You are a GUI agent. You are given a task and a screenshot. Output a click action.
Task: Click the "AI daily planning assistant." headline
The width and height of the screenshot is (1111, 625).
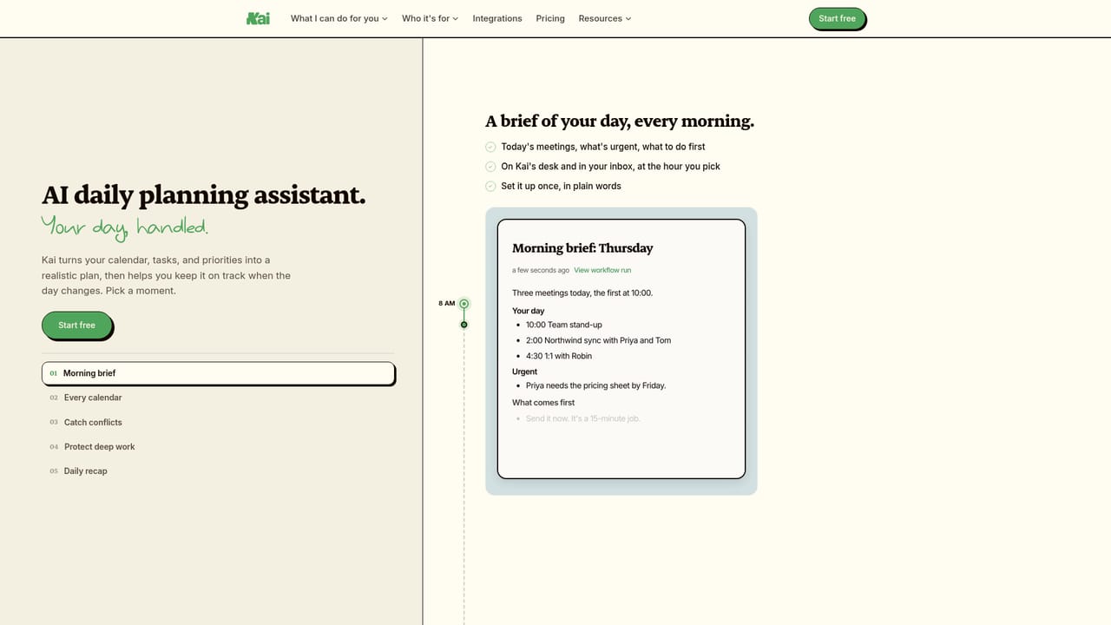[x=204, y=194]
